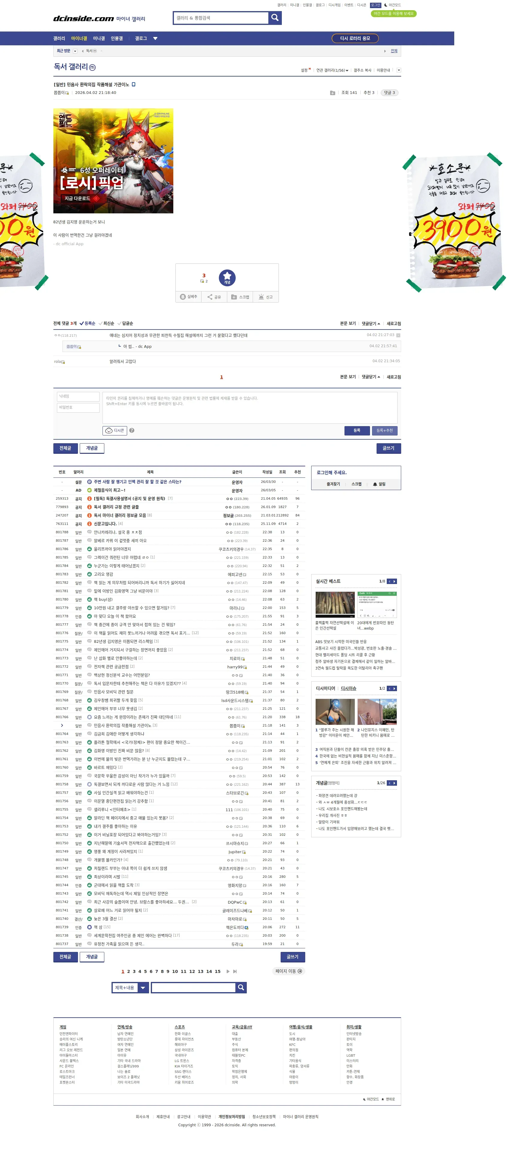Click the 로그인 link at top
The height and width of the screenshot is (1156, 510).
point(376,5)
